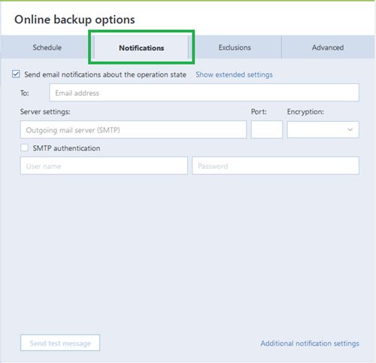This screenshot has height=363, width=376.
Task: Open Additional notification settings link
Action: tap(310, 343)
